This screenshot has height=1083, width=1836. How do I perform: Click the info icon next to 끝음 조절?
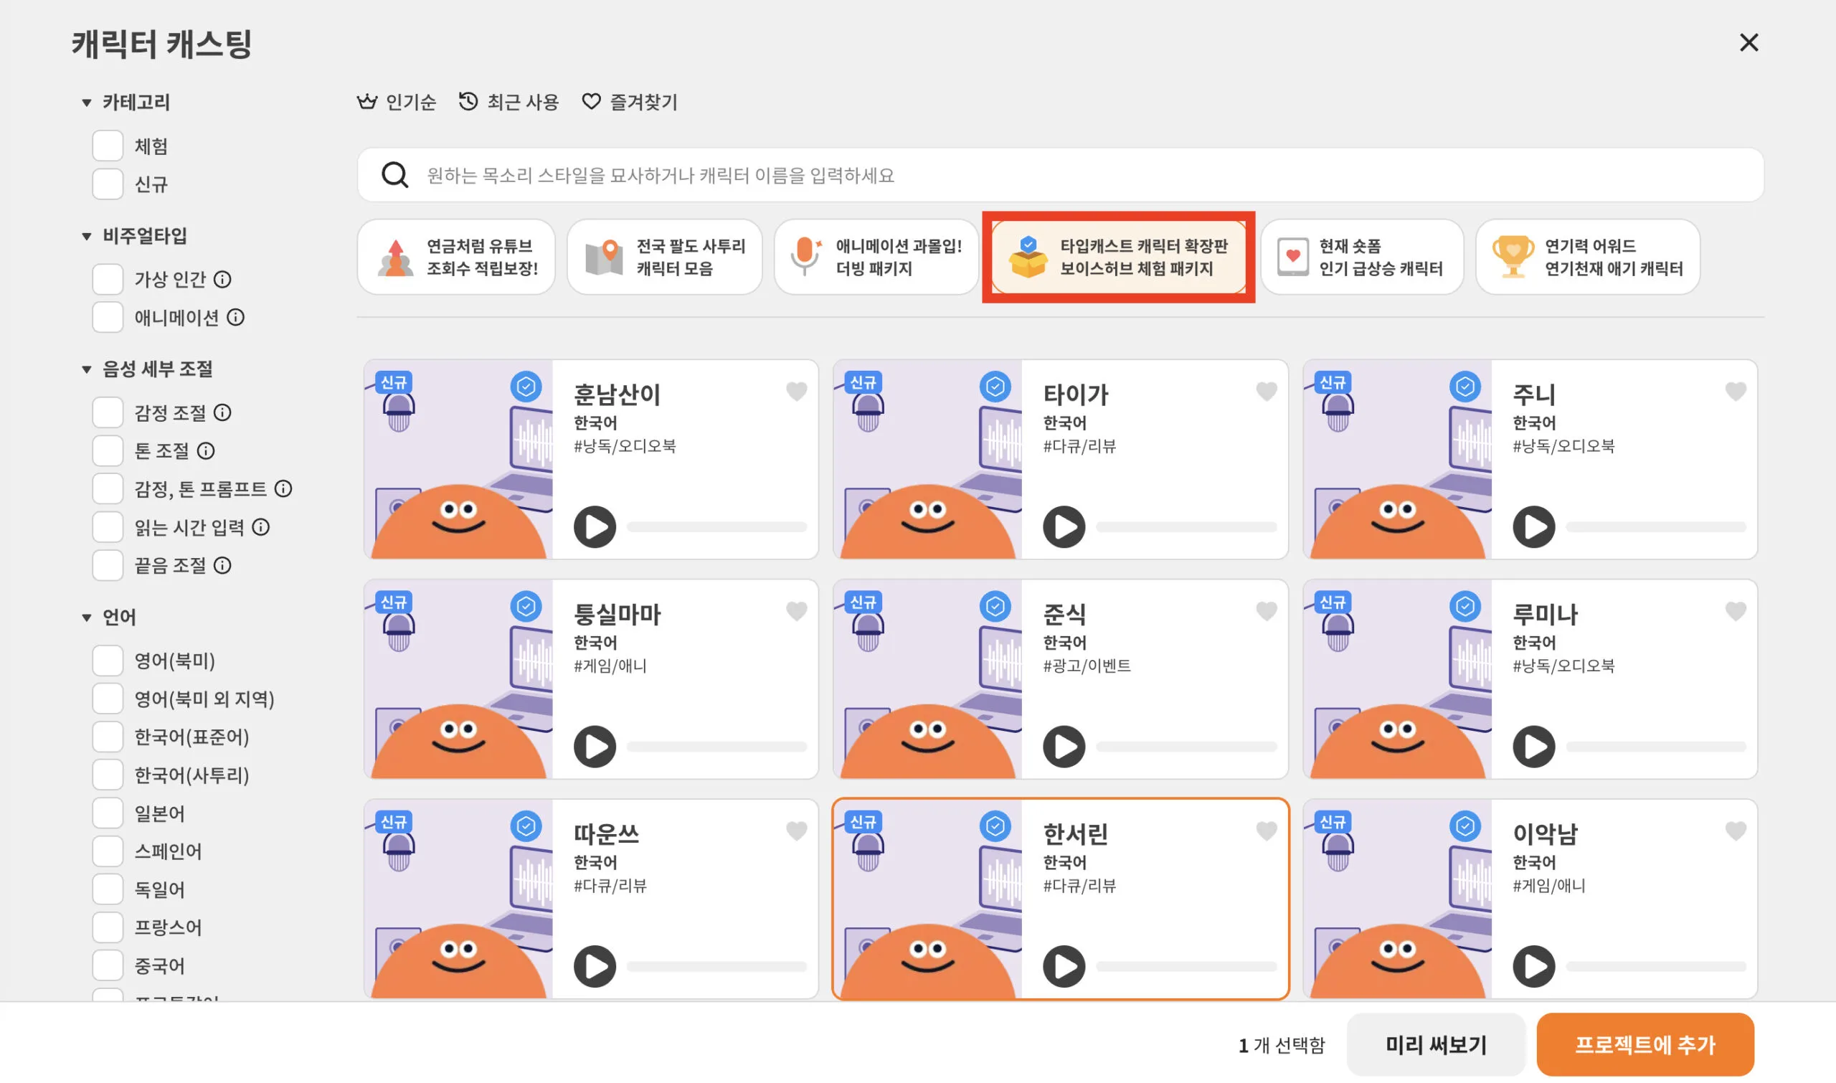click(x=222, y=566)
